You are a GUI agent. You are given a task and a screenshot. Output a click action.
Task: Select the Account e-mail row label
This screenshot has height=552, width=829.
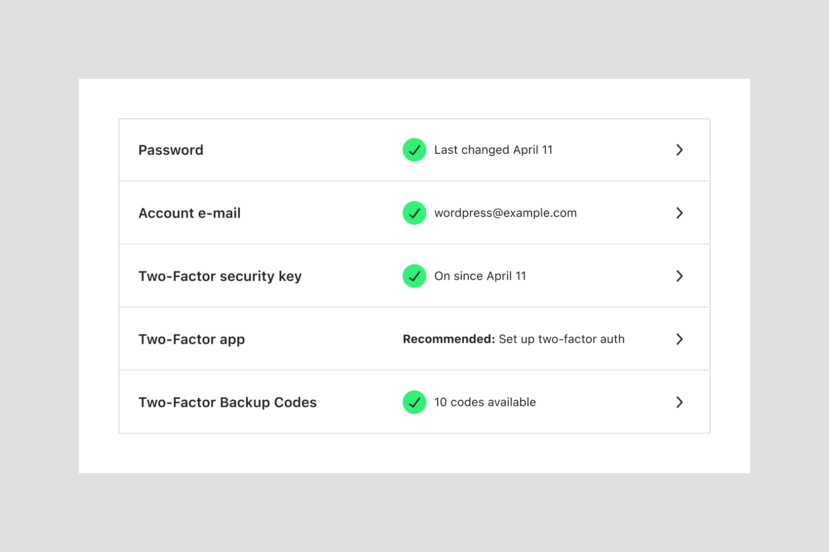tap(189, 213)
